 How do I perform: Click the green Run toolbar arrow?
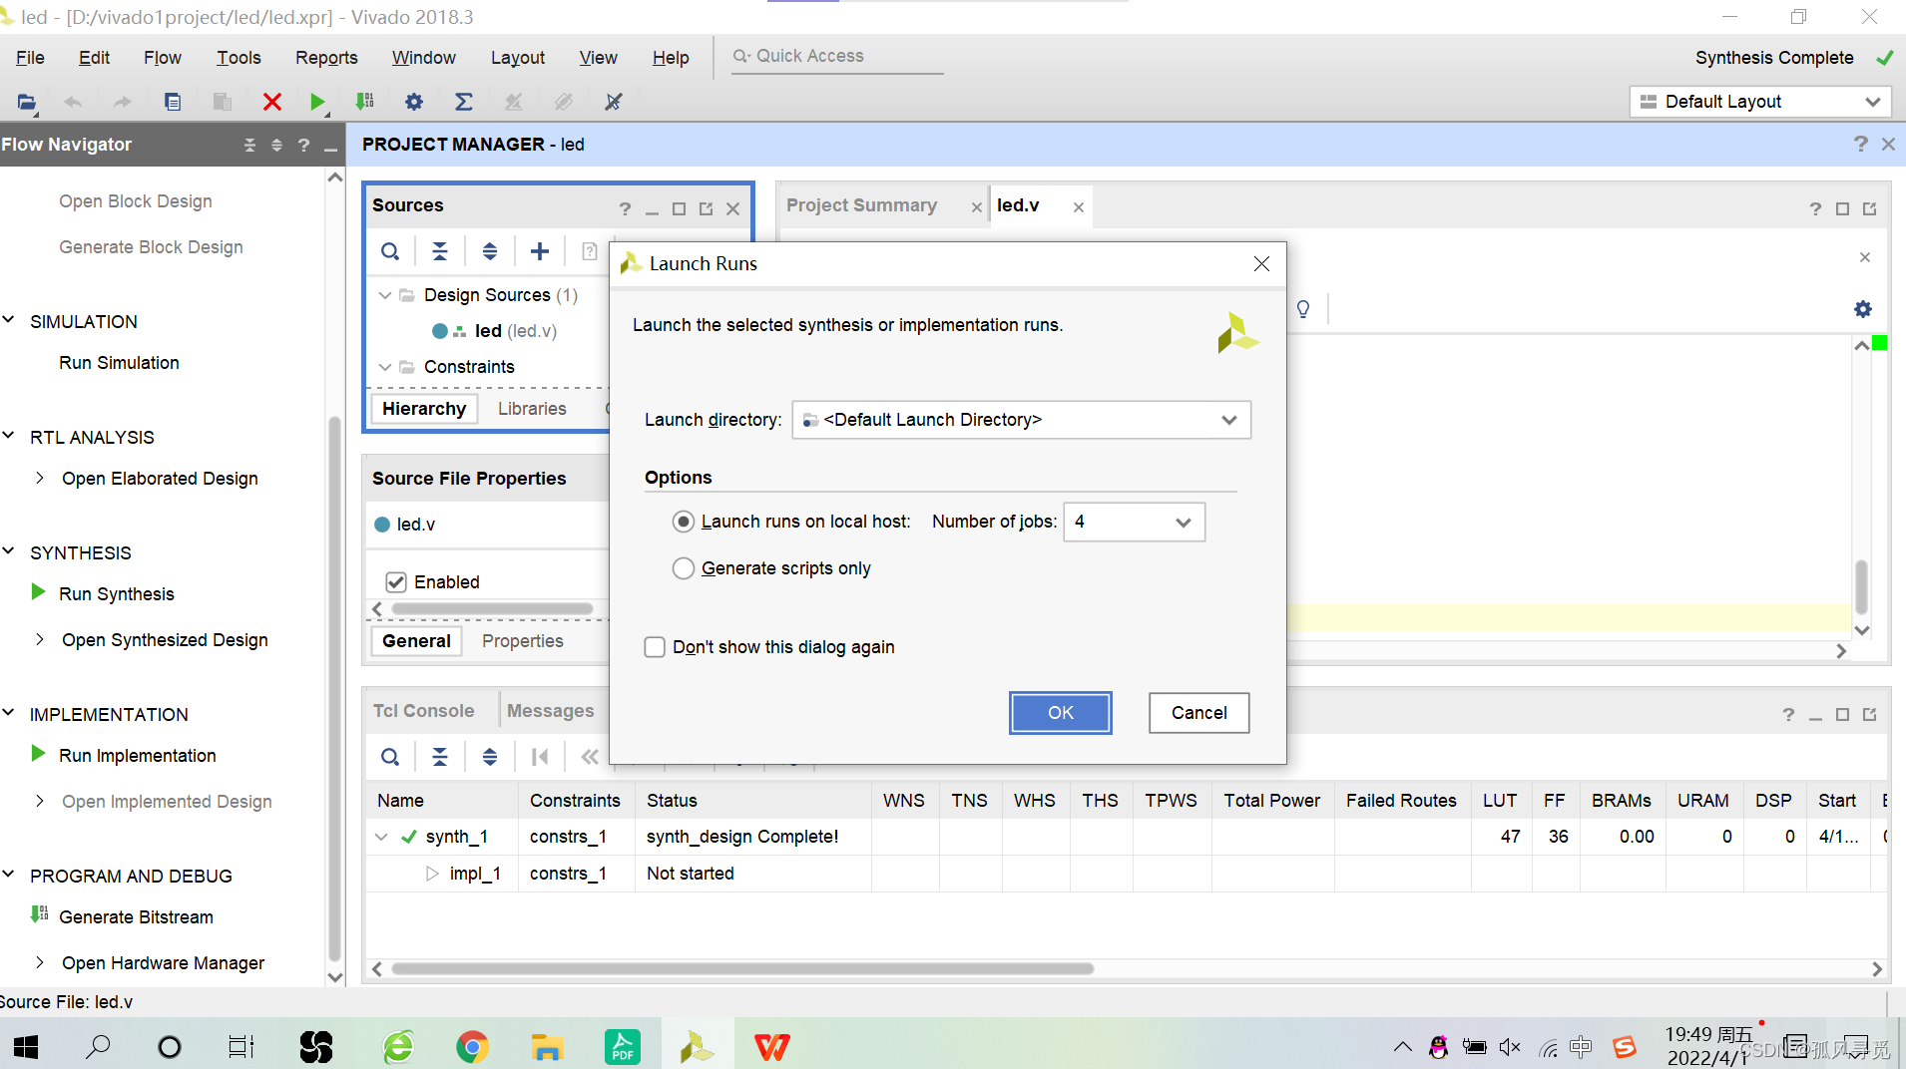point(317,102)
